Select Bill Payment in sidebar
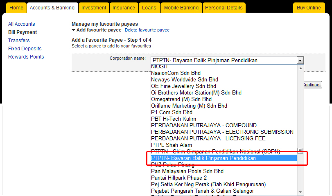The image size is (332, 196). click(x=23, y=32)
